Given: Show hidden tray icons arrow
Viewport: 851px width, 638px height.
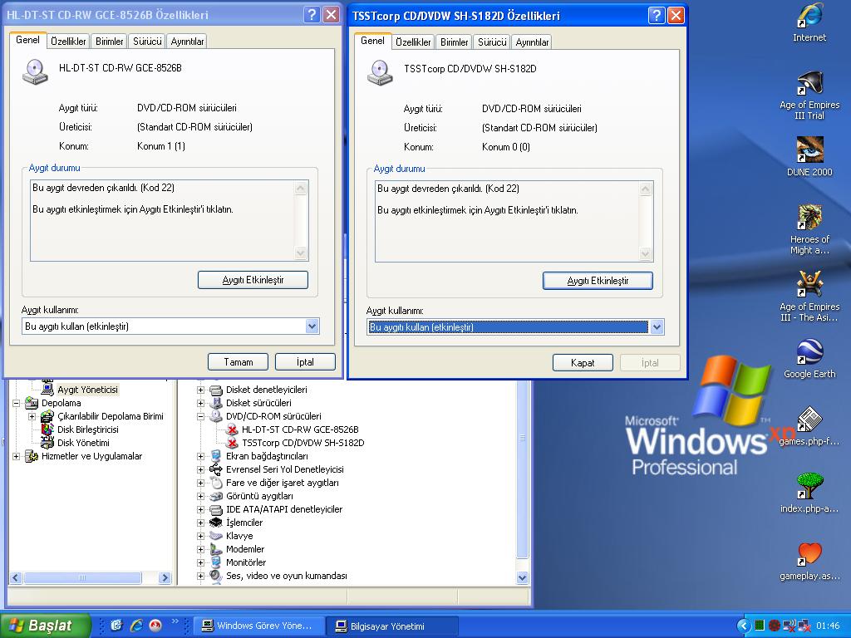Looking at the screenshot, I should click(743, 626).
